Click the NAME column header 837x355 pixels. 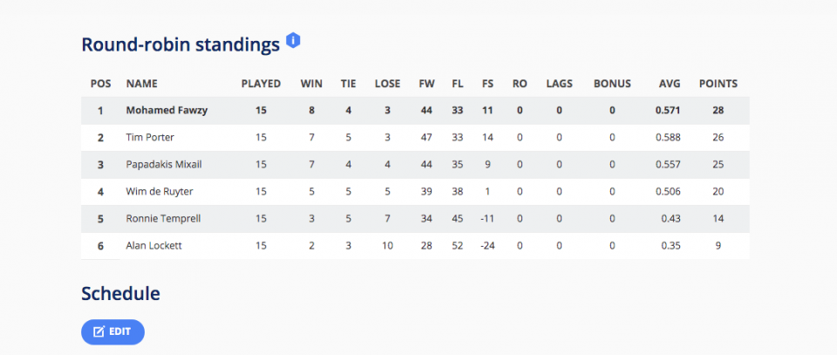(142, 84)
